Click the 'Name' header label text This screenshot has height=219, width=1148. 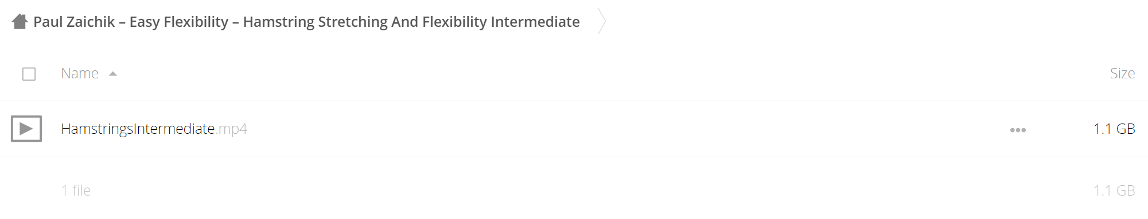(80, 73)
